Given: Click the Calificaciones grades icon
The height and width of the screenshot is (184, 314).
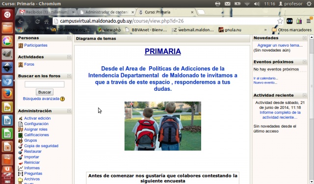Looking at the screenshot, I should click(21, 135).
